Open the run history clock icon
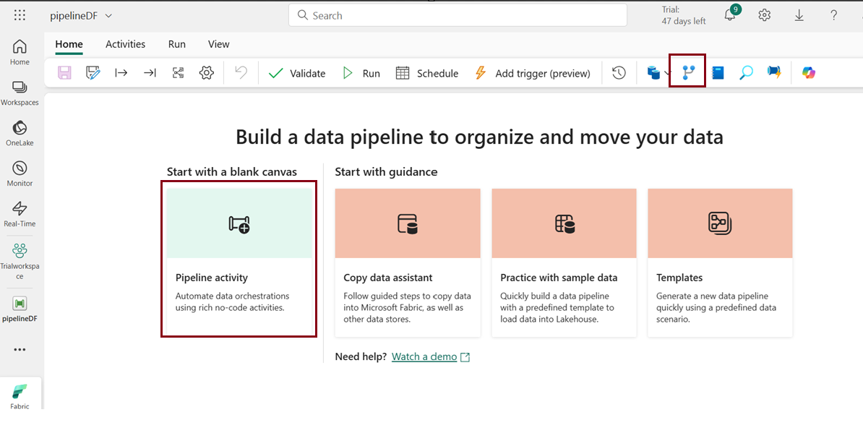The image size is (863, 428). (619, 73)
